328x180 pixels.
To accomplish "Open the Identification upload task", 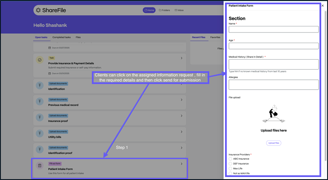I will pyautogui.click(x=110, y=86).
